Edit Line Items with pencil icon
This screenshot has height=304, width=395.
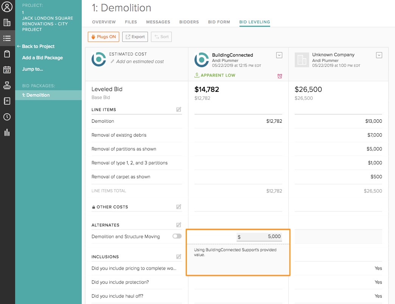tap(179, 110)
